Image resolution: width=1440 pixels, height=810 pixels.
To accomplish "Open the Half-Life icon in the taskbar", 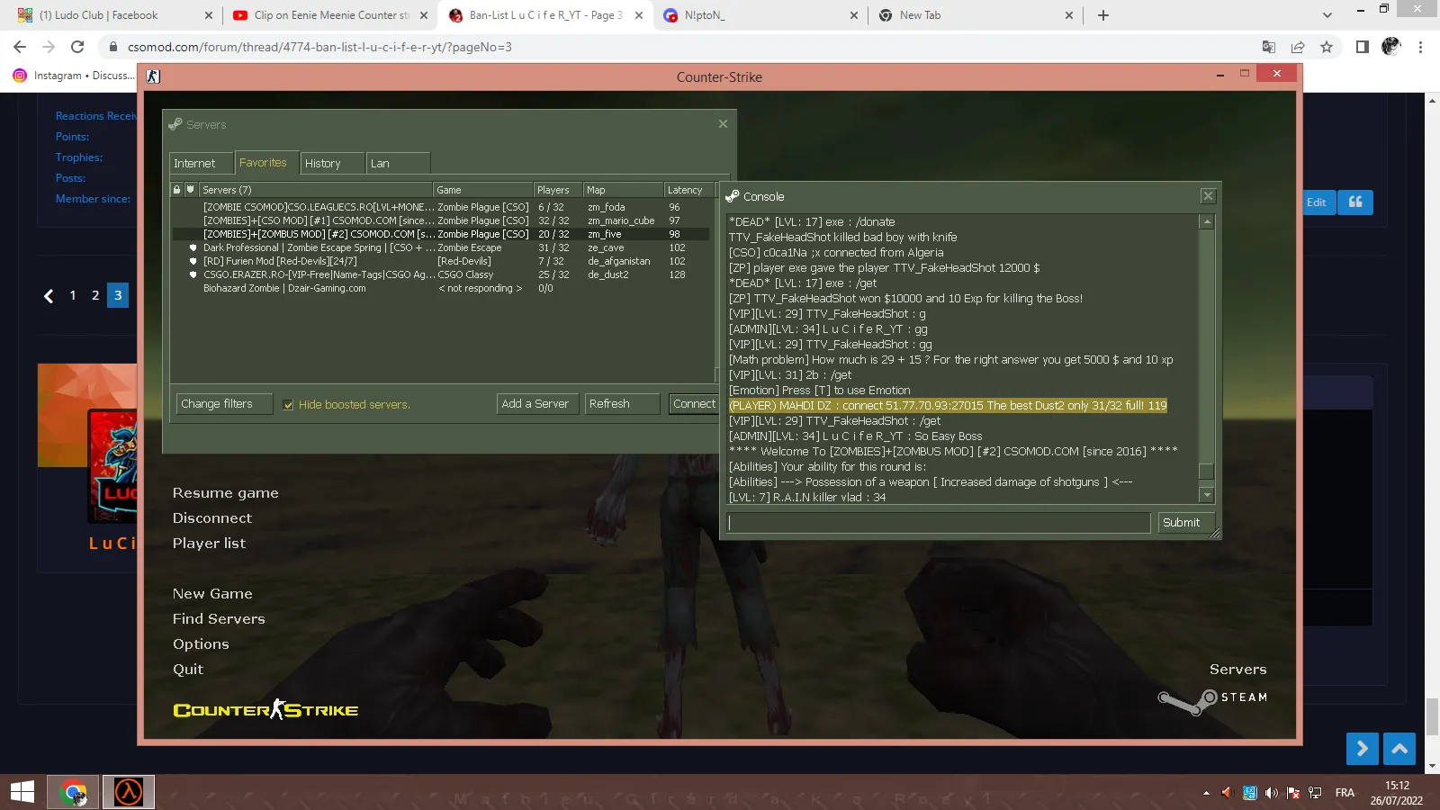I will (129, 792).
